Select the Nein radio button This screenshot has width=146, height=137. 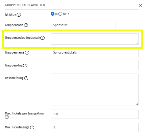click(x=60, y=14)
